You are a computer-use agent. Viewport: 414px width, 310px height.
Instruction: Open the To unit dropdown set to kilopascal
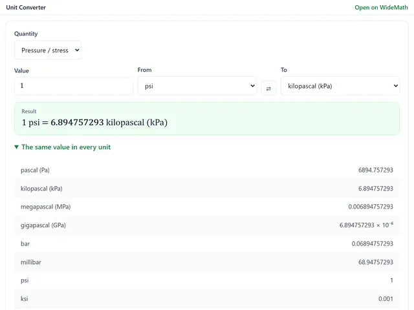tap(340, 86)
